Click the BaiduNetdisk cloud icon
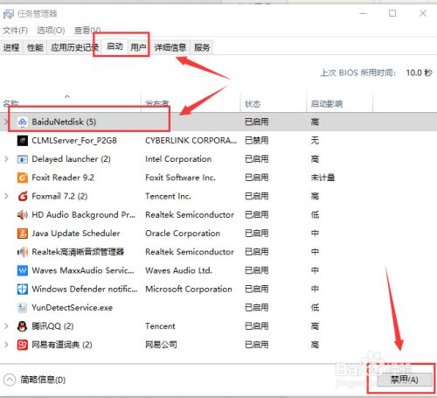437x398 pixels. point(23,122)
